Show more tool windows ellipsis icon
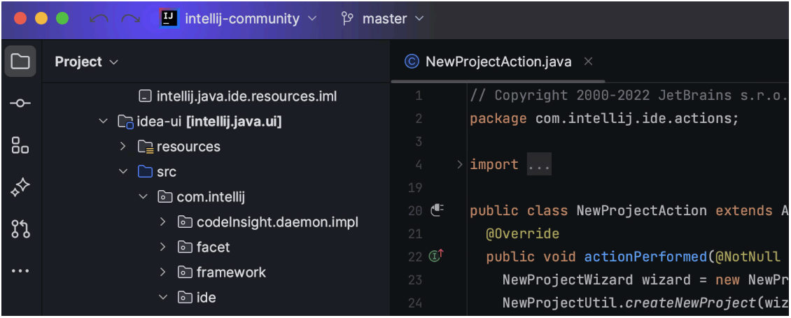Image resolution: width=791 pixels, height=318 pixels. coord(20,270)
